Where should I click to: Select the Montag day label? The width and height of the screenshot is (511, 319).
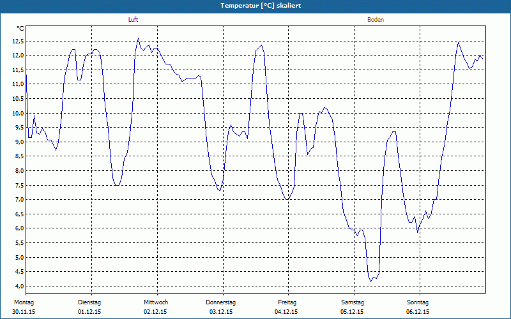click(24, 302)
